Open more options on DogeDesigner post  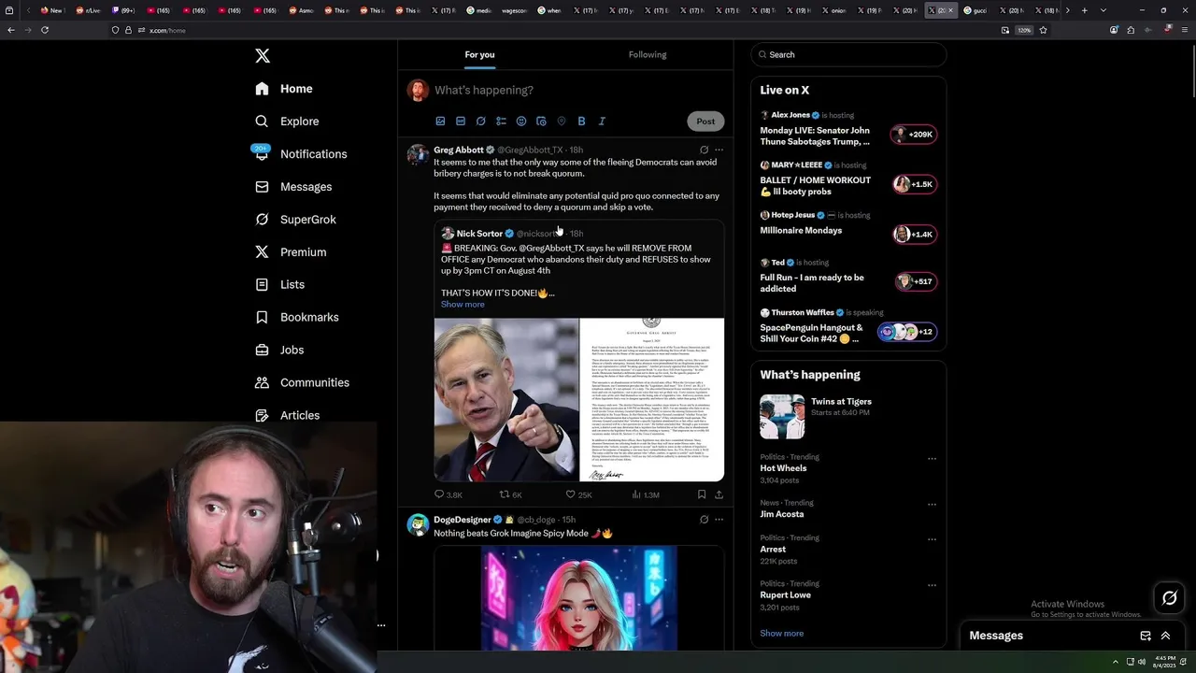pyautogui.click(x=719, y=520)
